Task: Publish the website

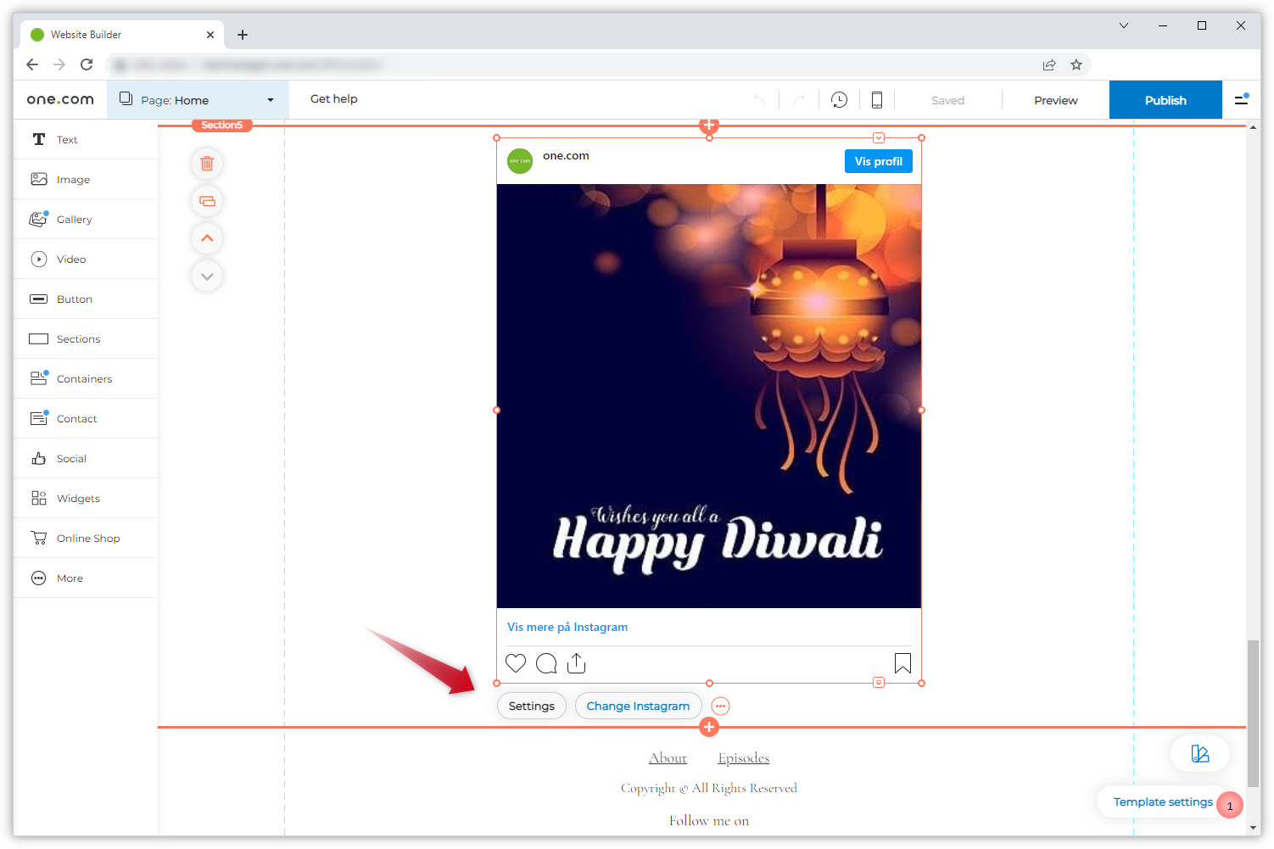Action: pyautogui.click(x=1165, y=99)
